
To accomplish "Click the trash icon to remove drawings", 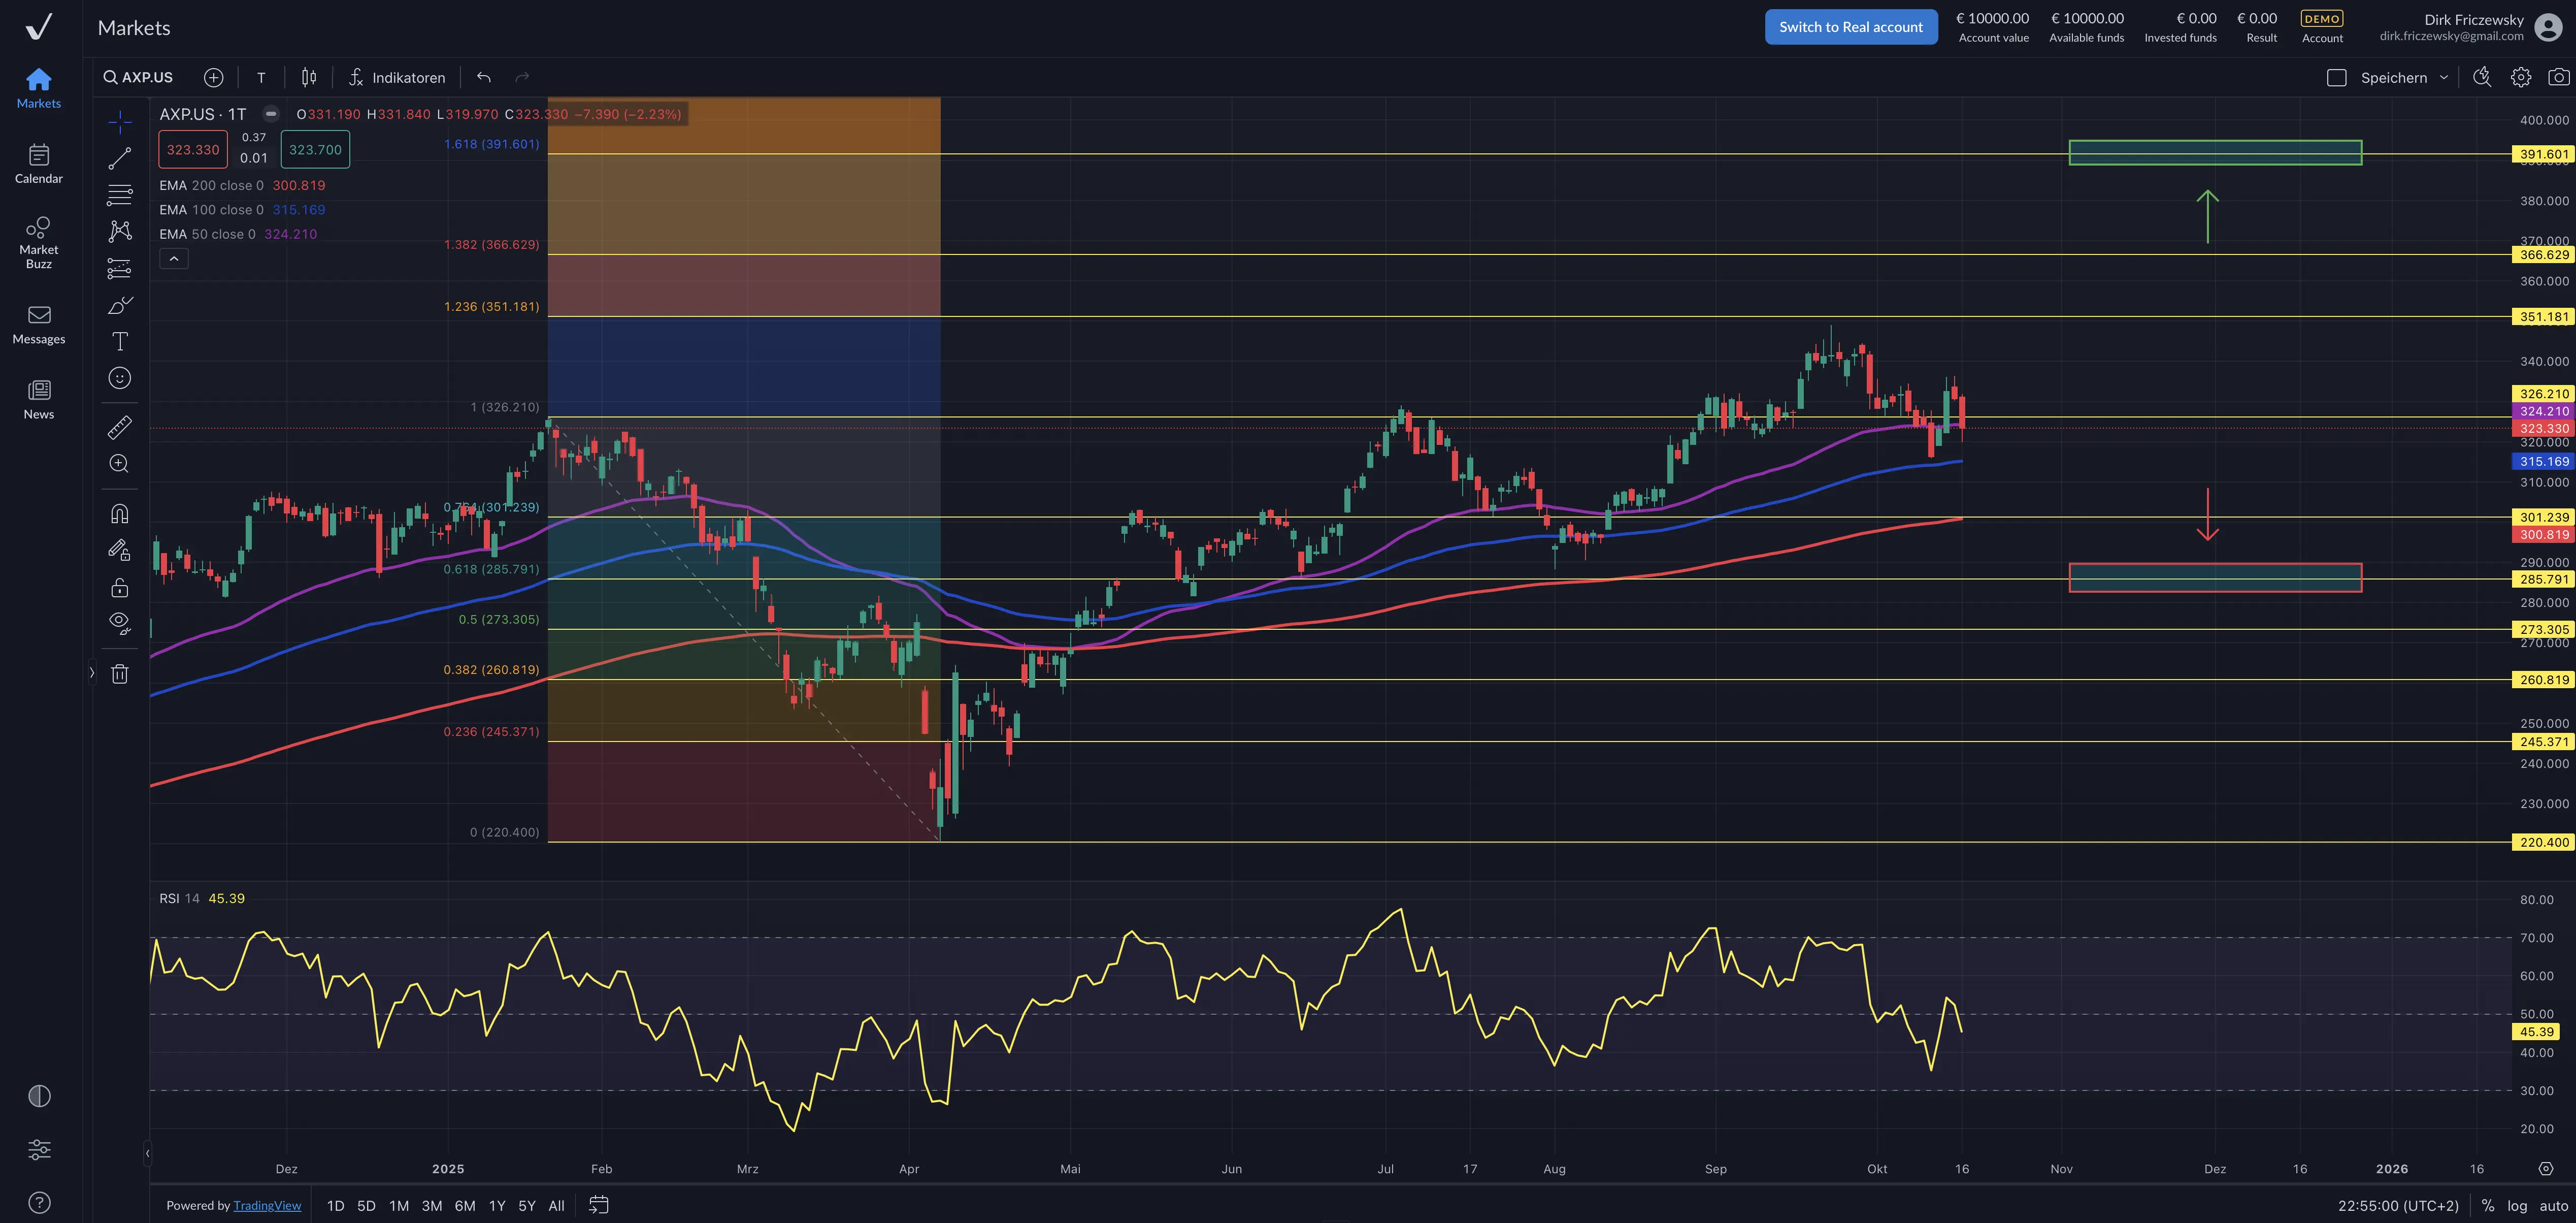I will (119, 674).
